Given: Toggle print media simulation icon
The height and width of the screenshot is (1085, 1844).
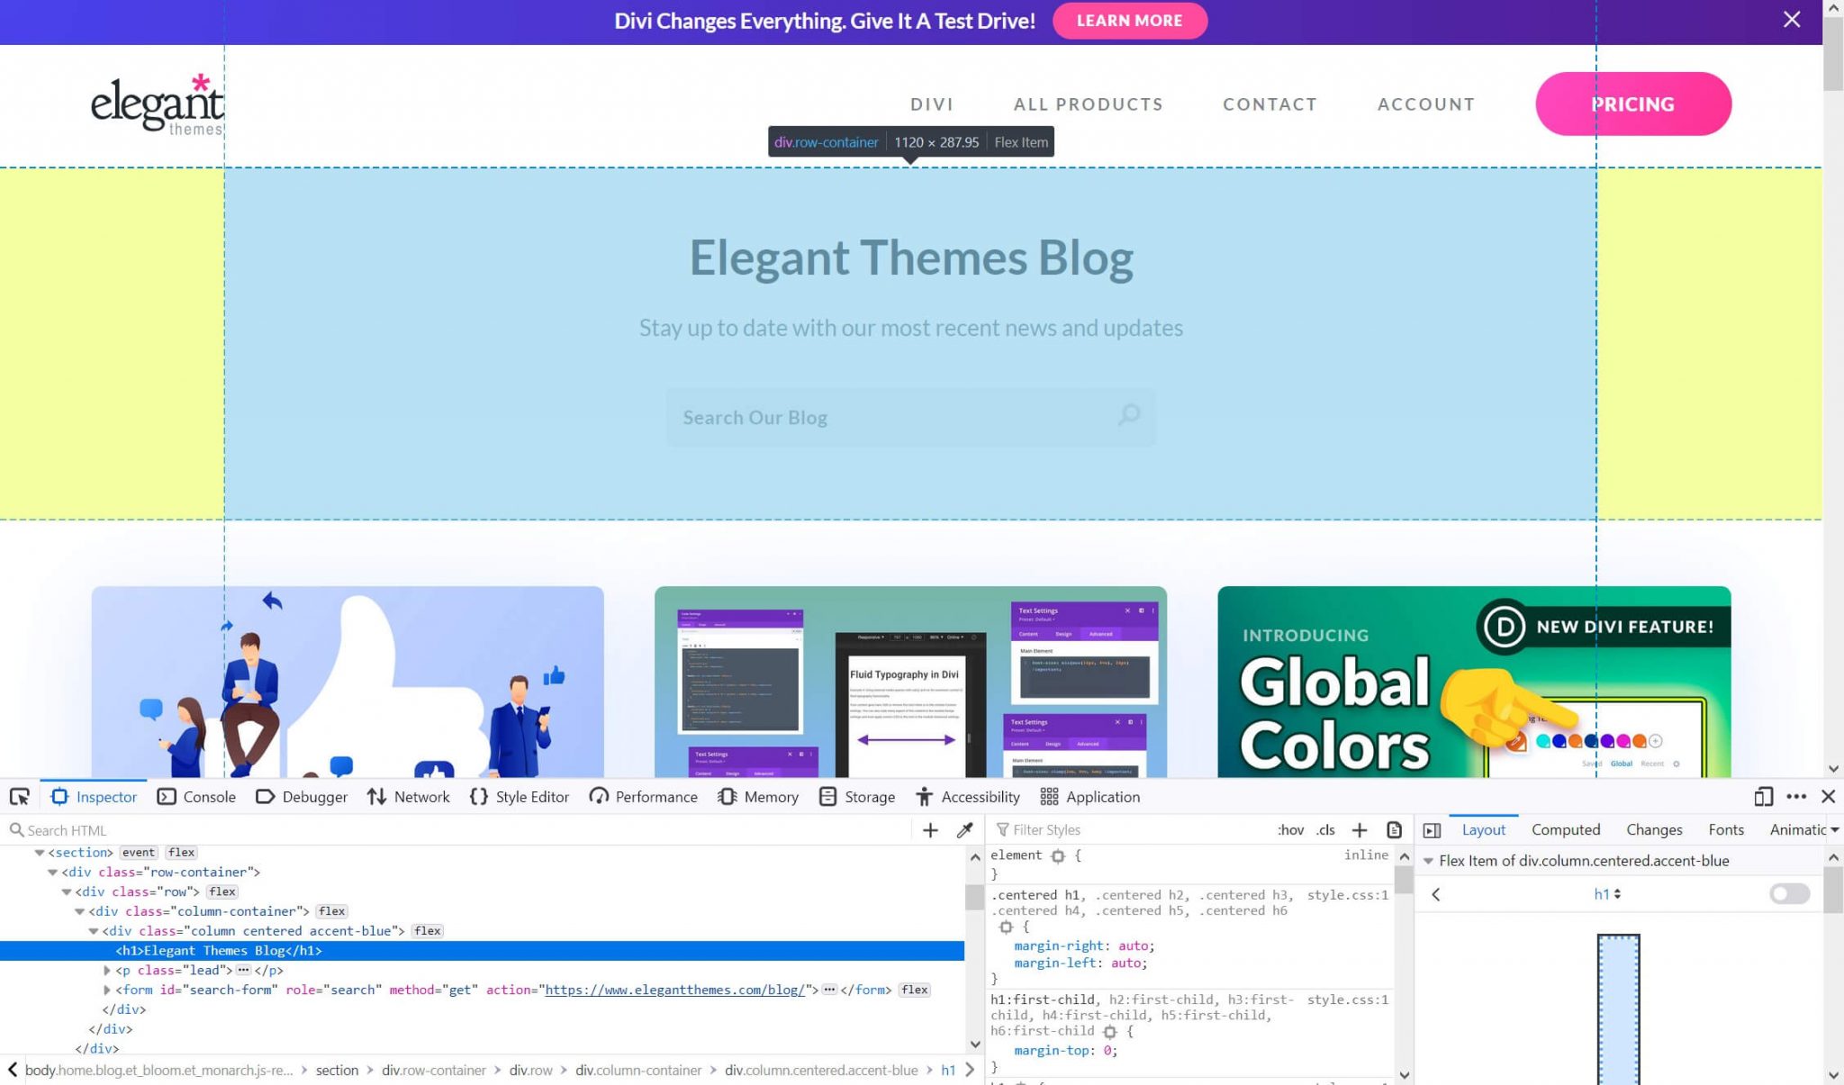Looking at the screenshot, I should tap(1393, 830).
